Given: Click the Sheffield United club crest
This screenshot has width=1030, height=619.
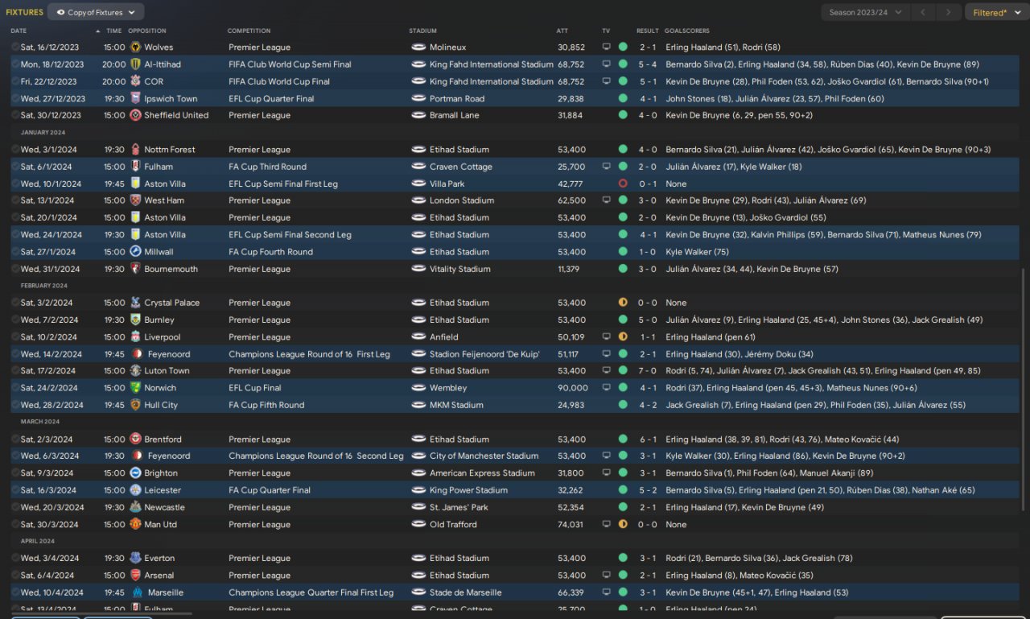Looking at the screenshot, I should point(135,115).
